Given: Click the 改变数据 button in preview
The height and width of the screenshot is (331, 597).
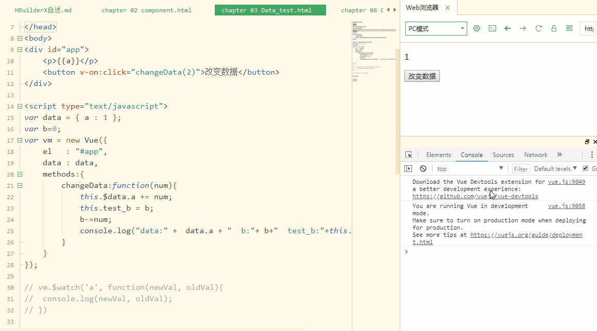Looking at the screenshot, I should click(x=422, y=76).
